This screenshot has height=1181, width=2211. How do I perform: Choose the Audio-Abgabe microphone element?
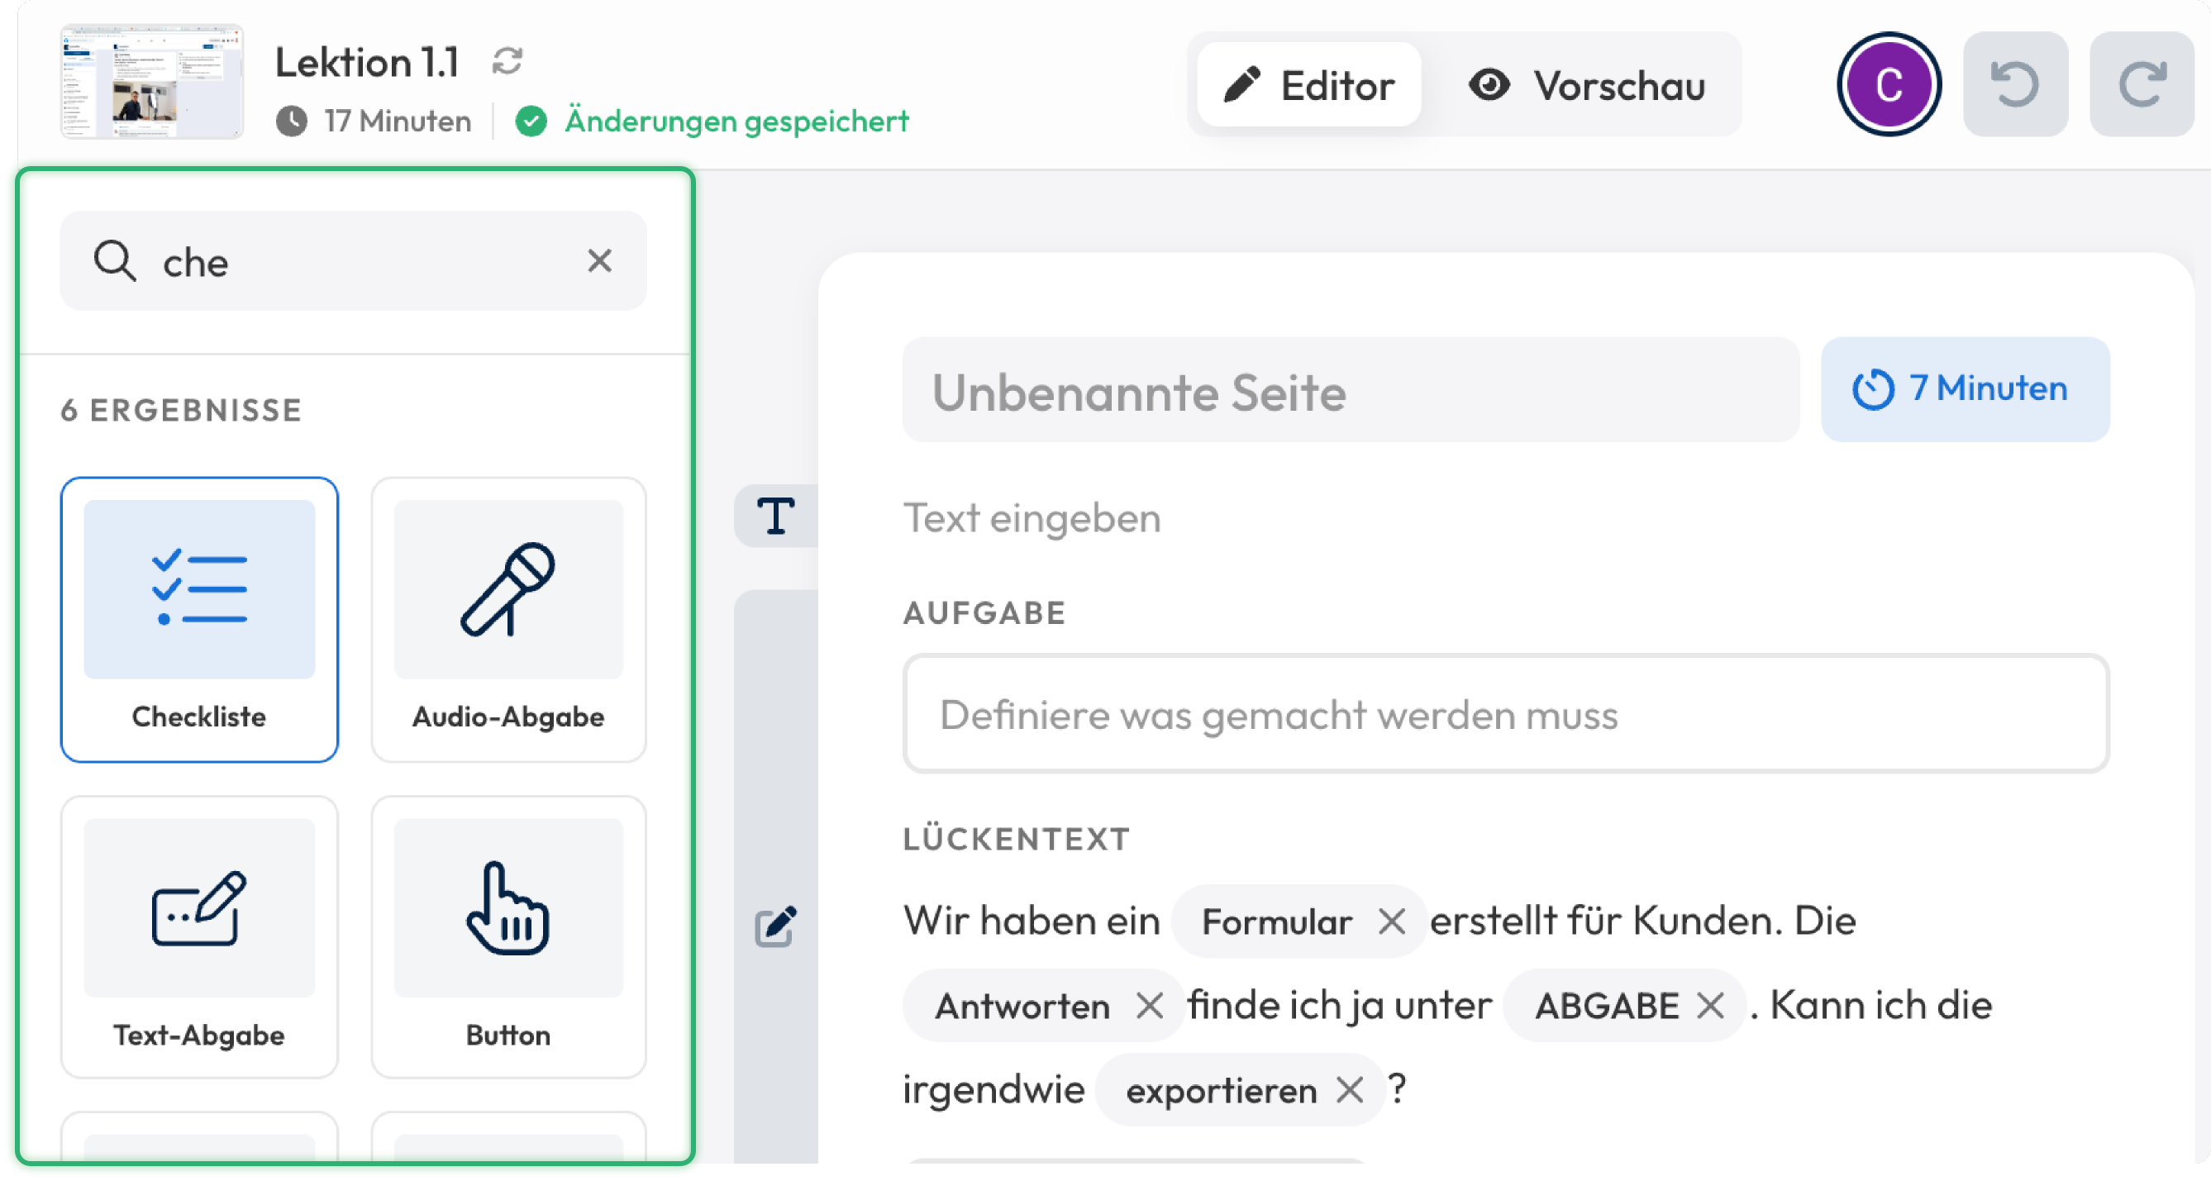tap(508, 620)
